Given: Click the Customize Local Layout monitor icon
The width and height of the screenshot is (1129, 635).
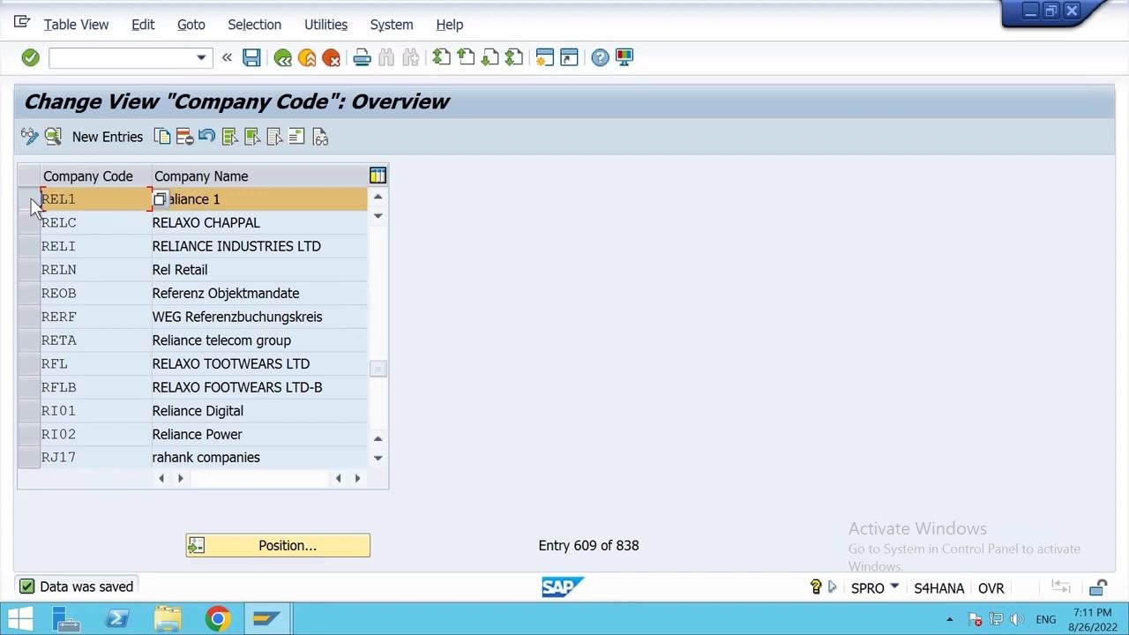Looking at the screenshot, I should tap(624, 57).
